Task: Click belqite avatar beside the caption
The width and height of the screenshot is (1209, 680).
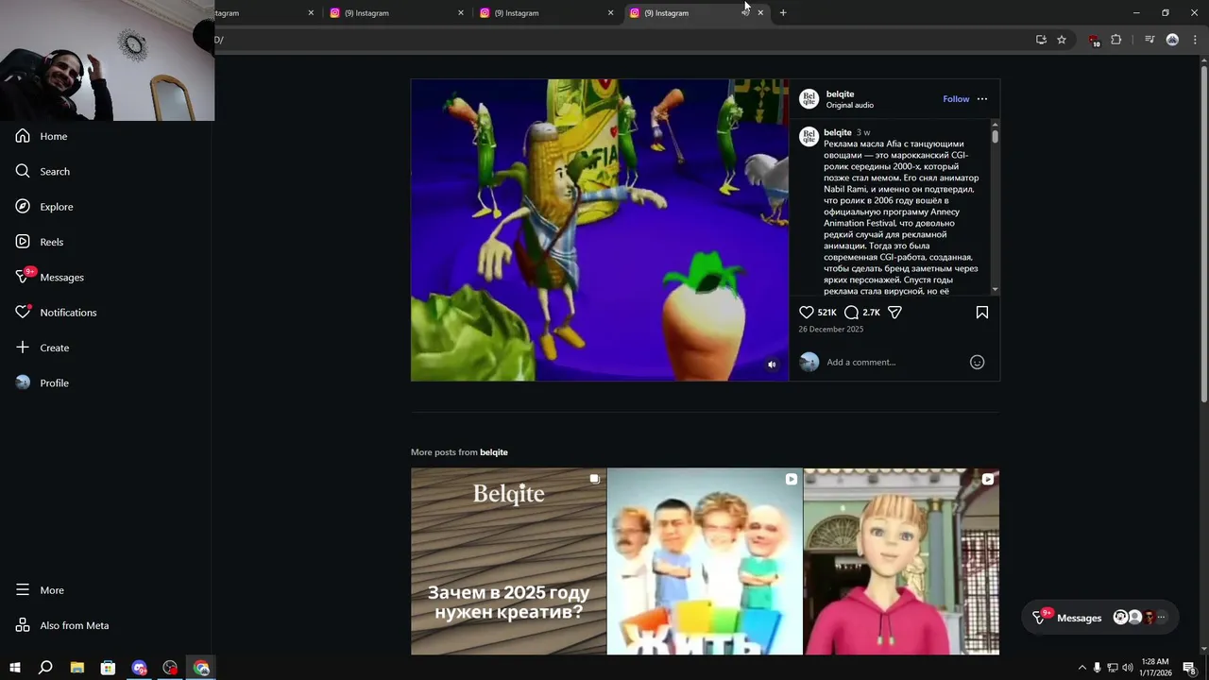Action: click(809, 136)
